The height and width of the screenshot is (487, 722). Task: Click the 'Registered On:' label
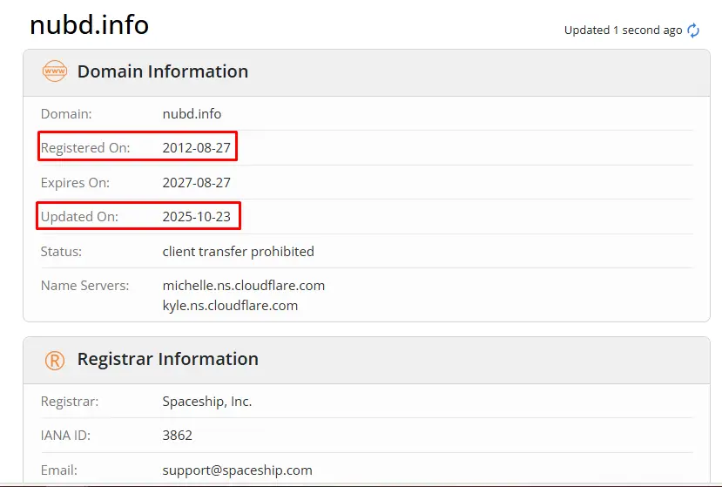click(x=85, y=148)
